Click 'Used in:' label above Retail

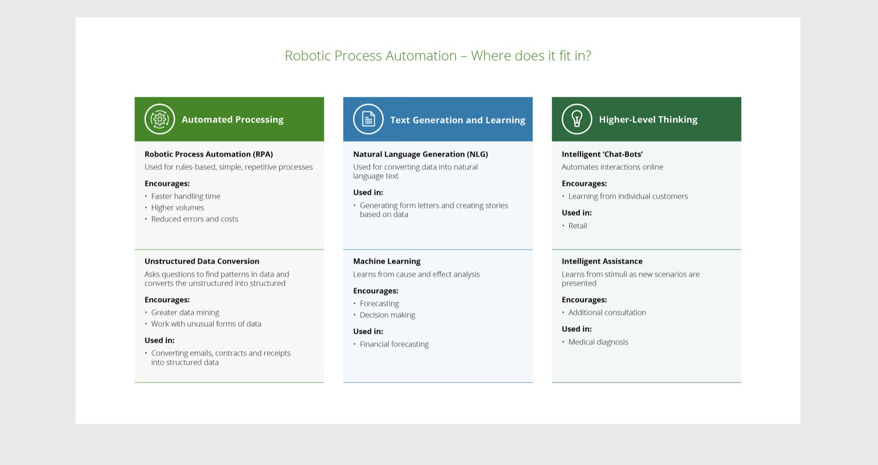tap(577, 213)
